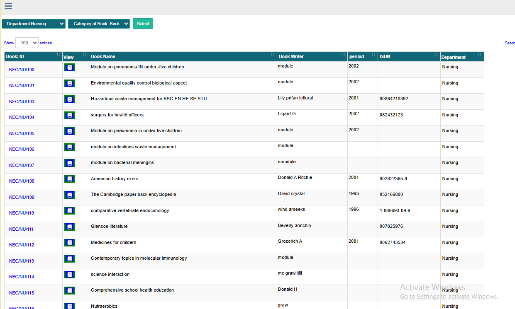Sort the table by Book: ID column arrows

[58, 54]
